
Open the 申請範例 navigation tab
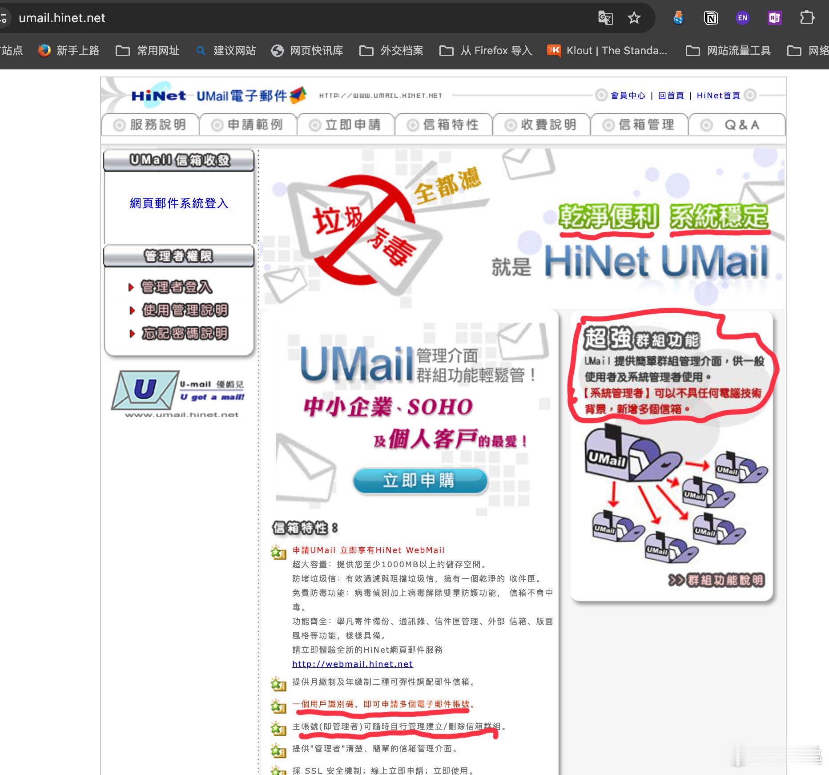point(248,125)
